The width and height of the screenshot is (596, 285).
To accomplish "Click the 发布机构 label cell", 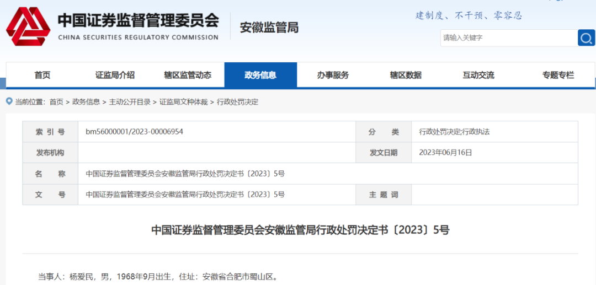I will point(50,153).
